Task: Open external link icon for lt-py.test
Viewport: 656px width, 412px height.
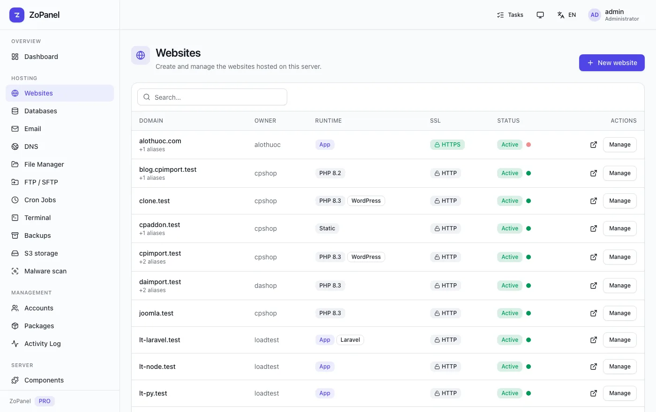Action: click(594, 393)
